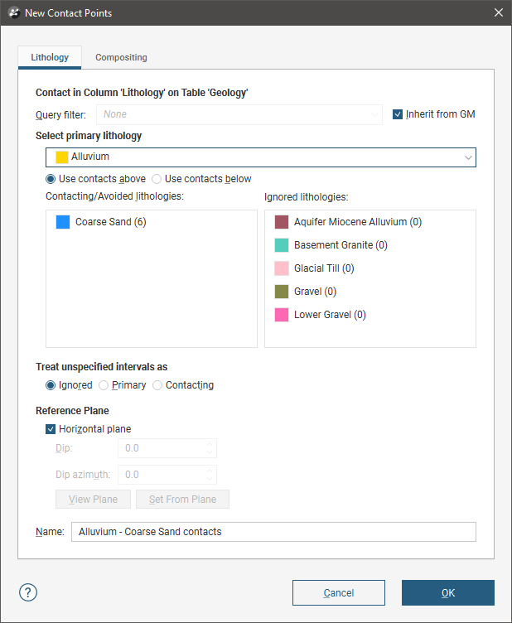The width and height of the screenshot is (512, 623).
Task: Choose Primary for unspecified intervals
Action: (x=104, y=385)
